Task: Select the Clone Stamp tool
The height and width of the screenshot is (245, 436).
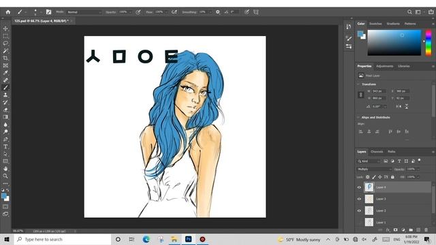Action: point(5,95)
